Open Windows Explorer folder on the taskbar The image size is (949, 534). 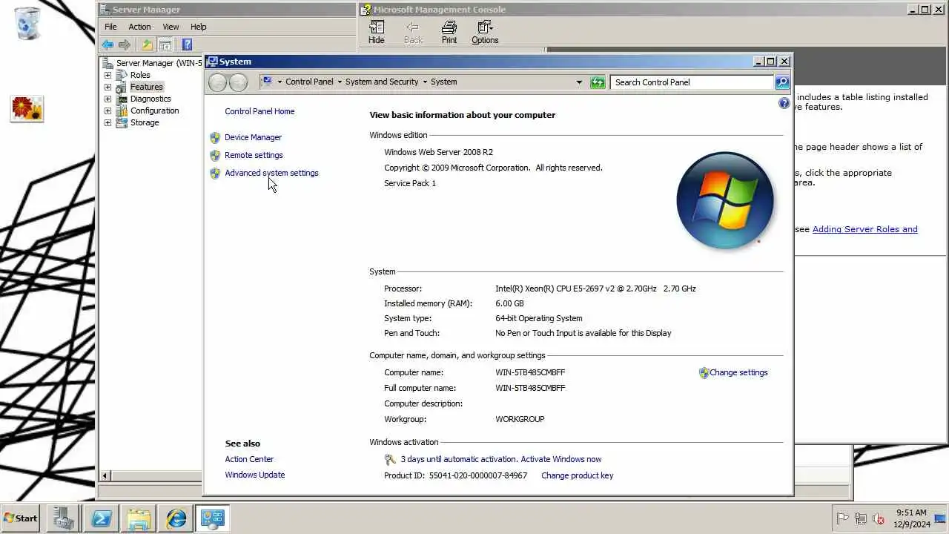click(139, 518)
